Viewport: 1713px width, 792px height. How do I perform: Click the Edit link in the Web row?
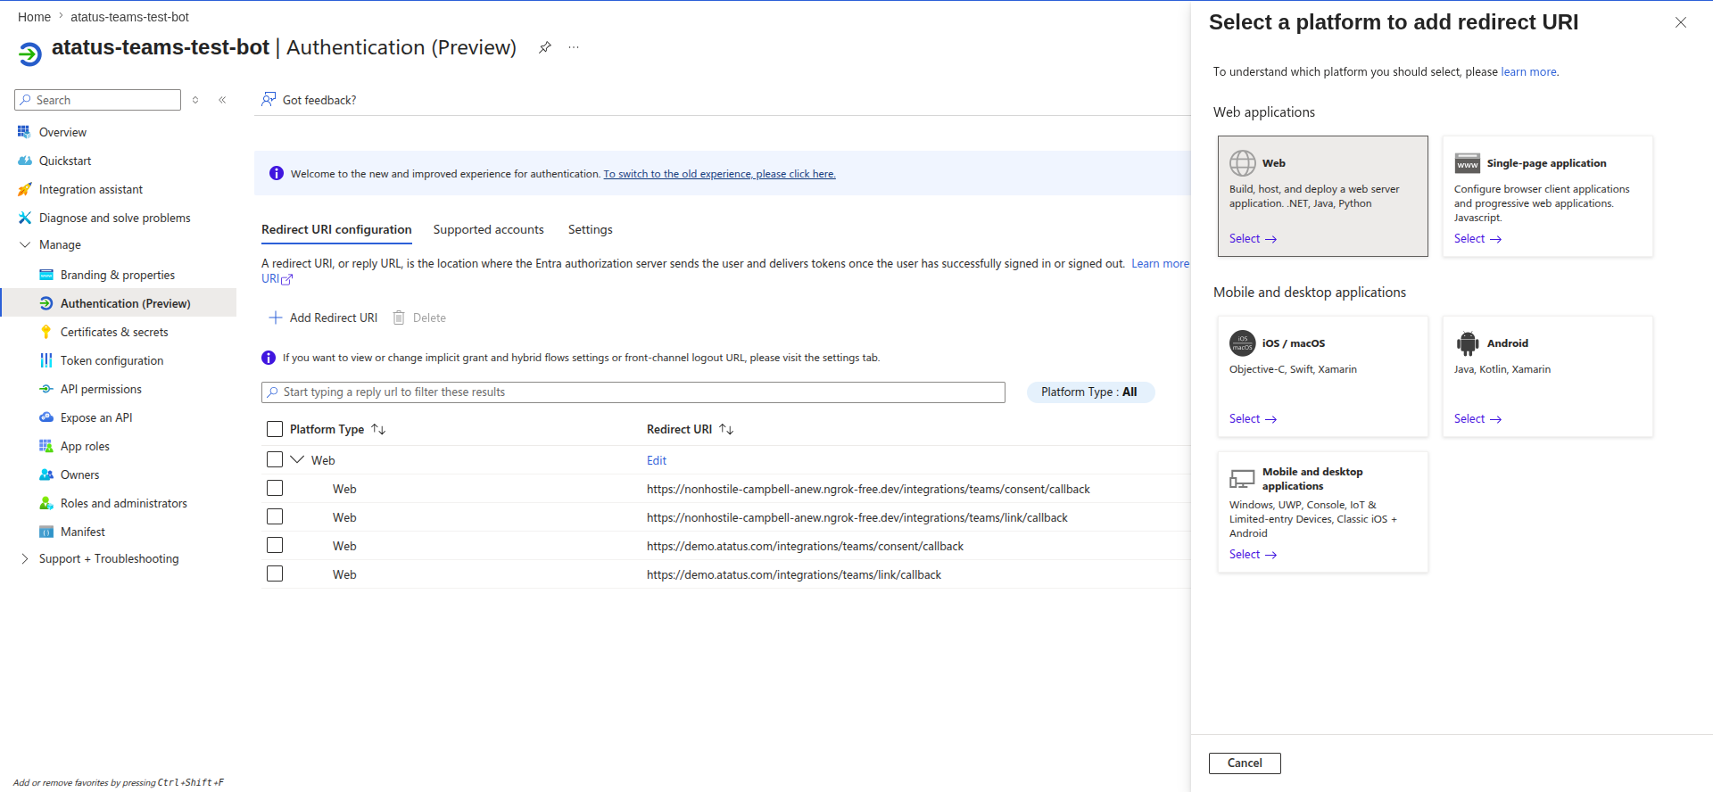[657, 460]
